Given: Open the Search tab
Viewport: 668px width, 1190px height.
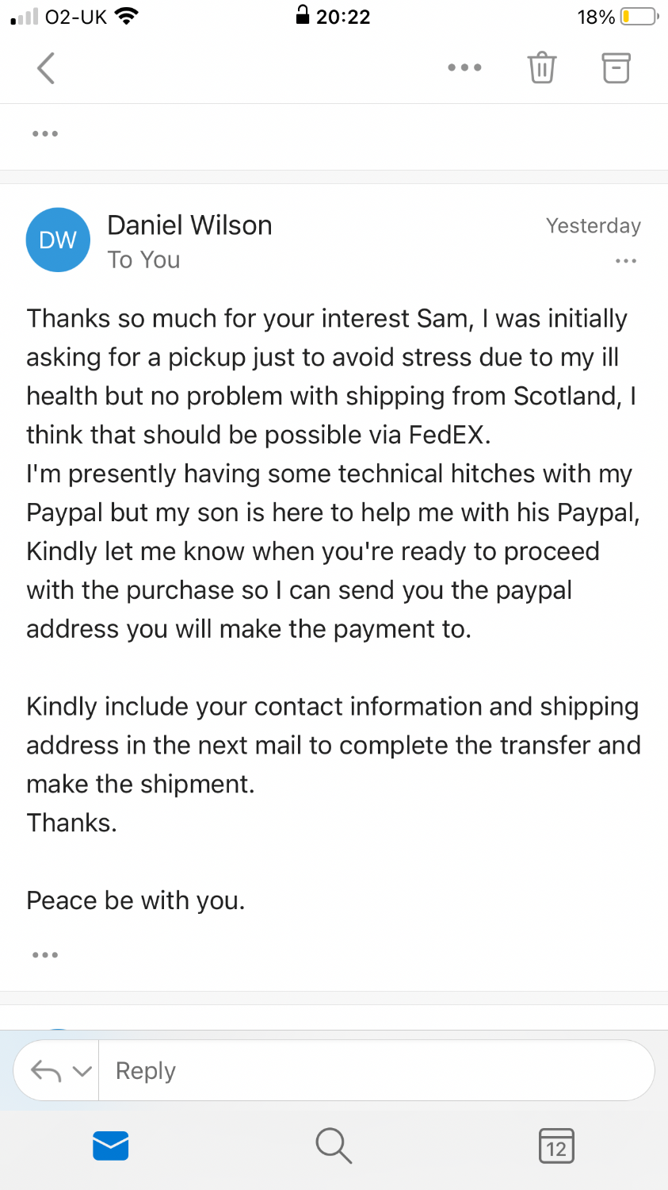Looking at the screenshot, I should tap(334, 1146).
